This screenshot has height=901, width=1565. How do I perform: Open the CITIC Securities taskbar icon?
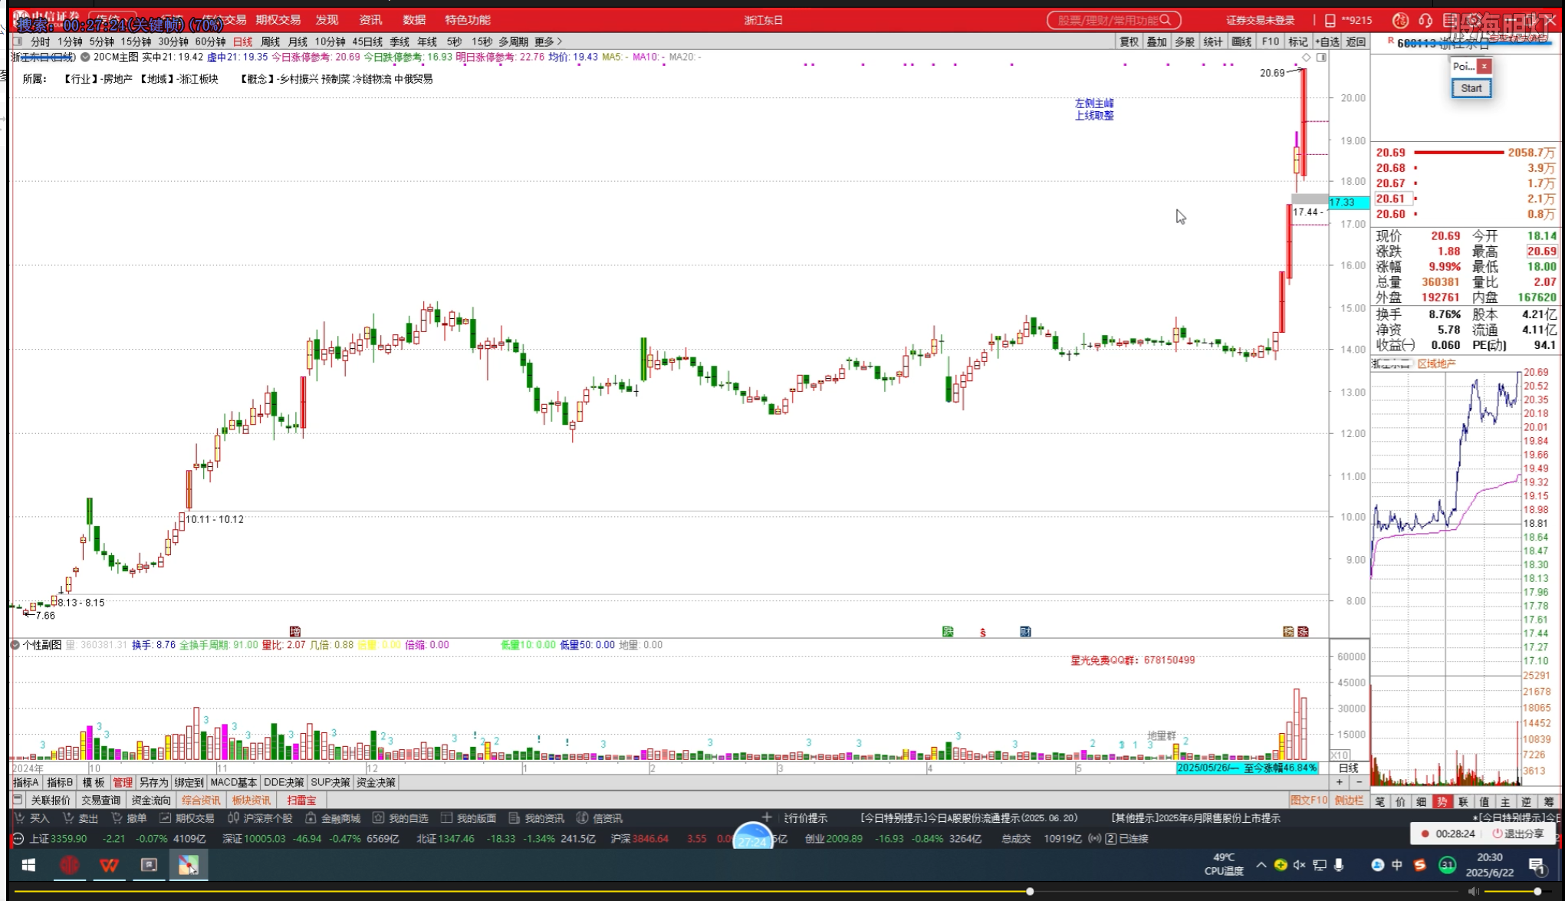[70, 865]
